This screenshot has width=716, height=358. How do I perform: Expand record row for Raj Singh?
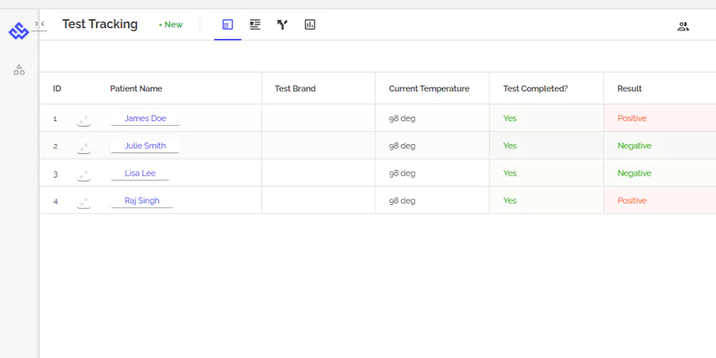(84, 202)
